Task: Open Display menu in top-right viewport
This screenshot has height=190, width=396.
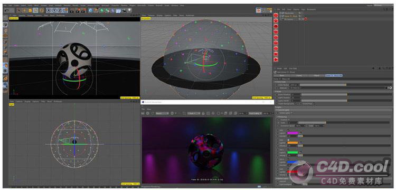Action: (159, 15)
